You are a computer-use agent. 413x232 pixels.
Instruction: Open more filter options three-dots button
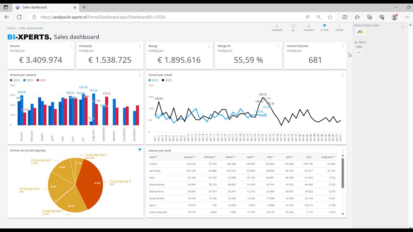pos(358,52)
